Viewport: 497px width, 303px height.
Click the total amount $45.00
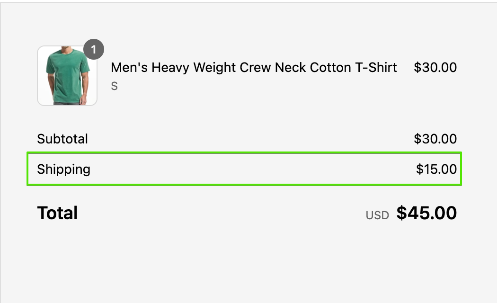coord(426,213)
